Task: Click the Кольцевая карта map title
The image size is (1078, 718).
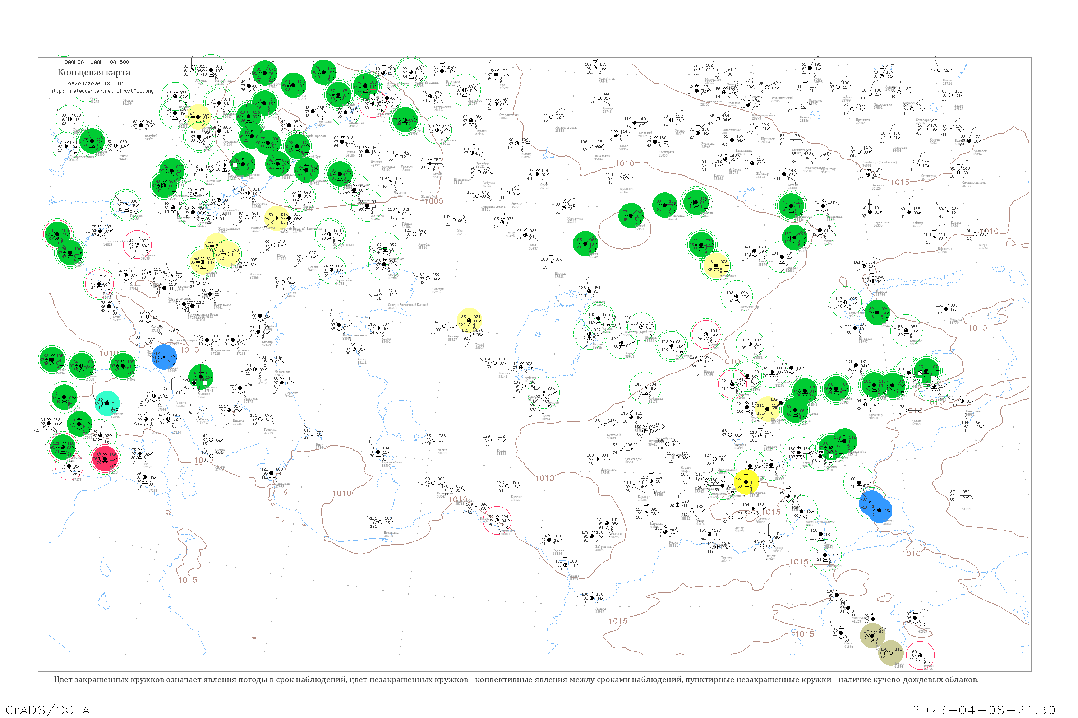Action: coord(94,73)
